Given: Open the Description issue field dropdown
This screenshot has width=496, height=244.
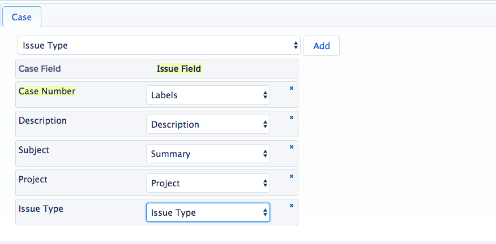Looking at the screenshot, I should [x=208, y=124].
